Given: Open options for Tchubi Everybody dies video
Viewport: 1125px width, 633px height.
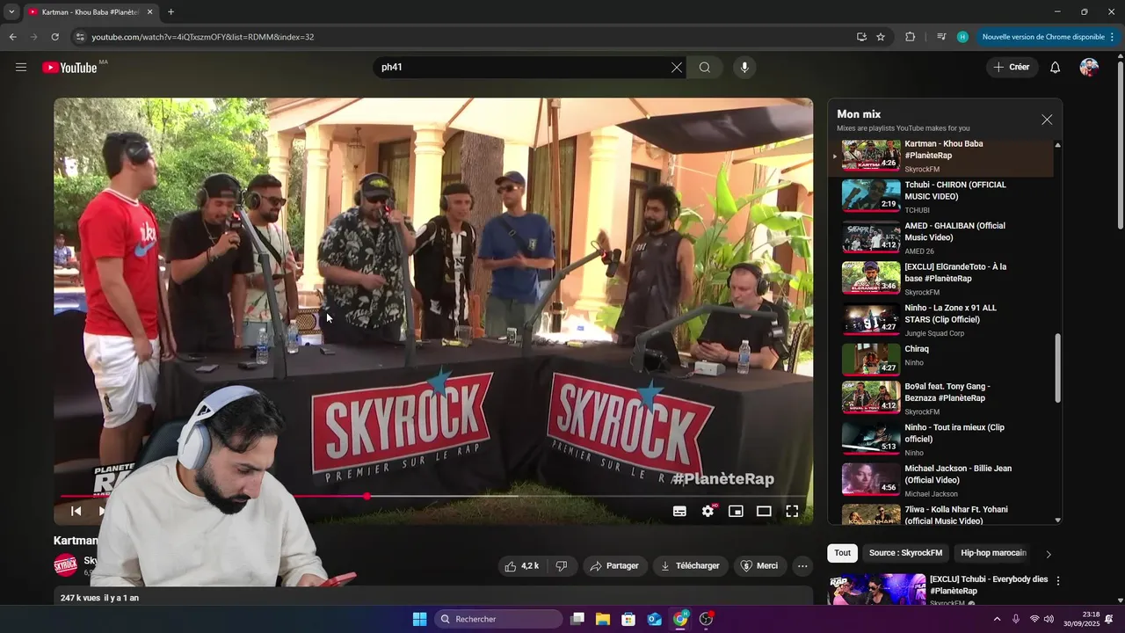Looking at the screenshot, I should coord(1058,580).
